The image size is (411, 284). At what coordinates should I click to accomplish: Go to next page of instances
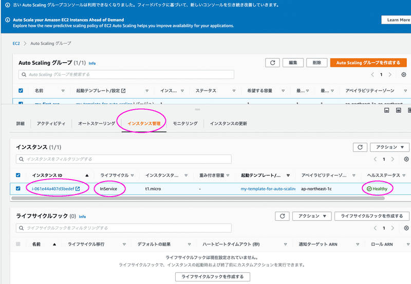(x=393, y=159)
